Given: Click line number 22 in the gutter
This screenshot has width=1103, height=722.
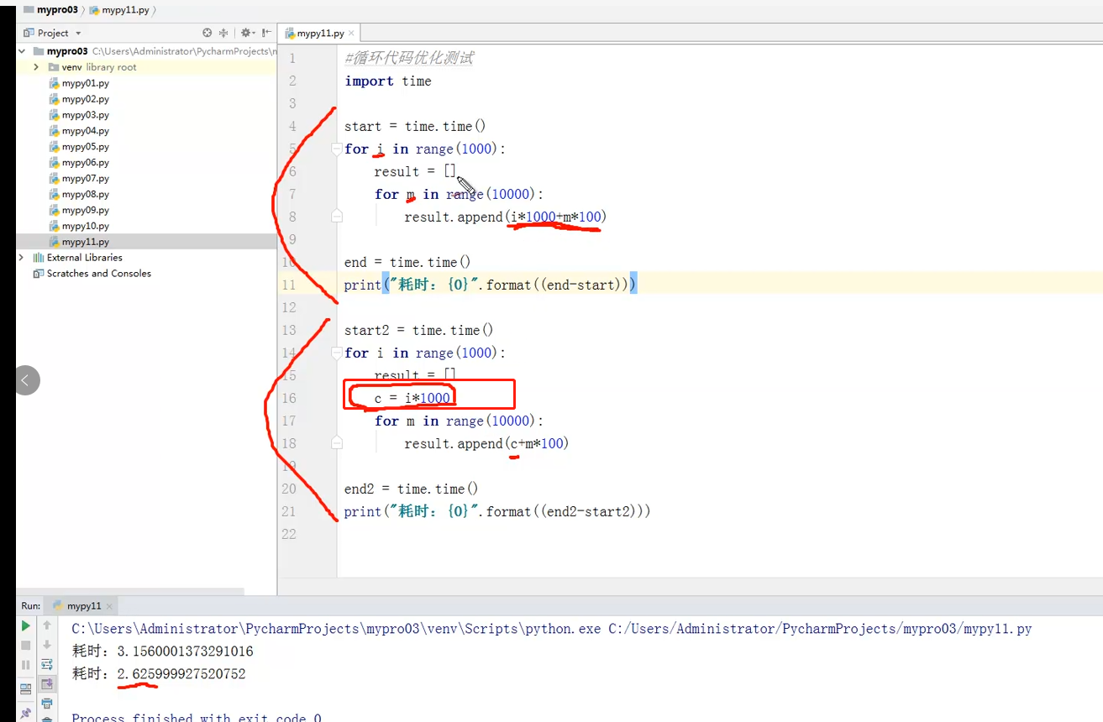Looking at the screenshot, I should pos(290,534).
